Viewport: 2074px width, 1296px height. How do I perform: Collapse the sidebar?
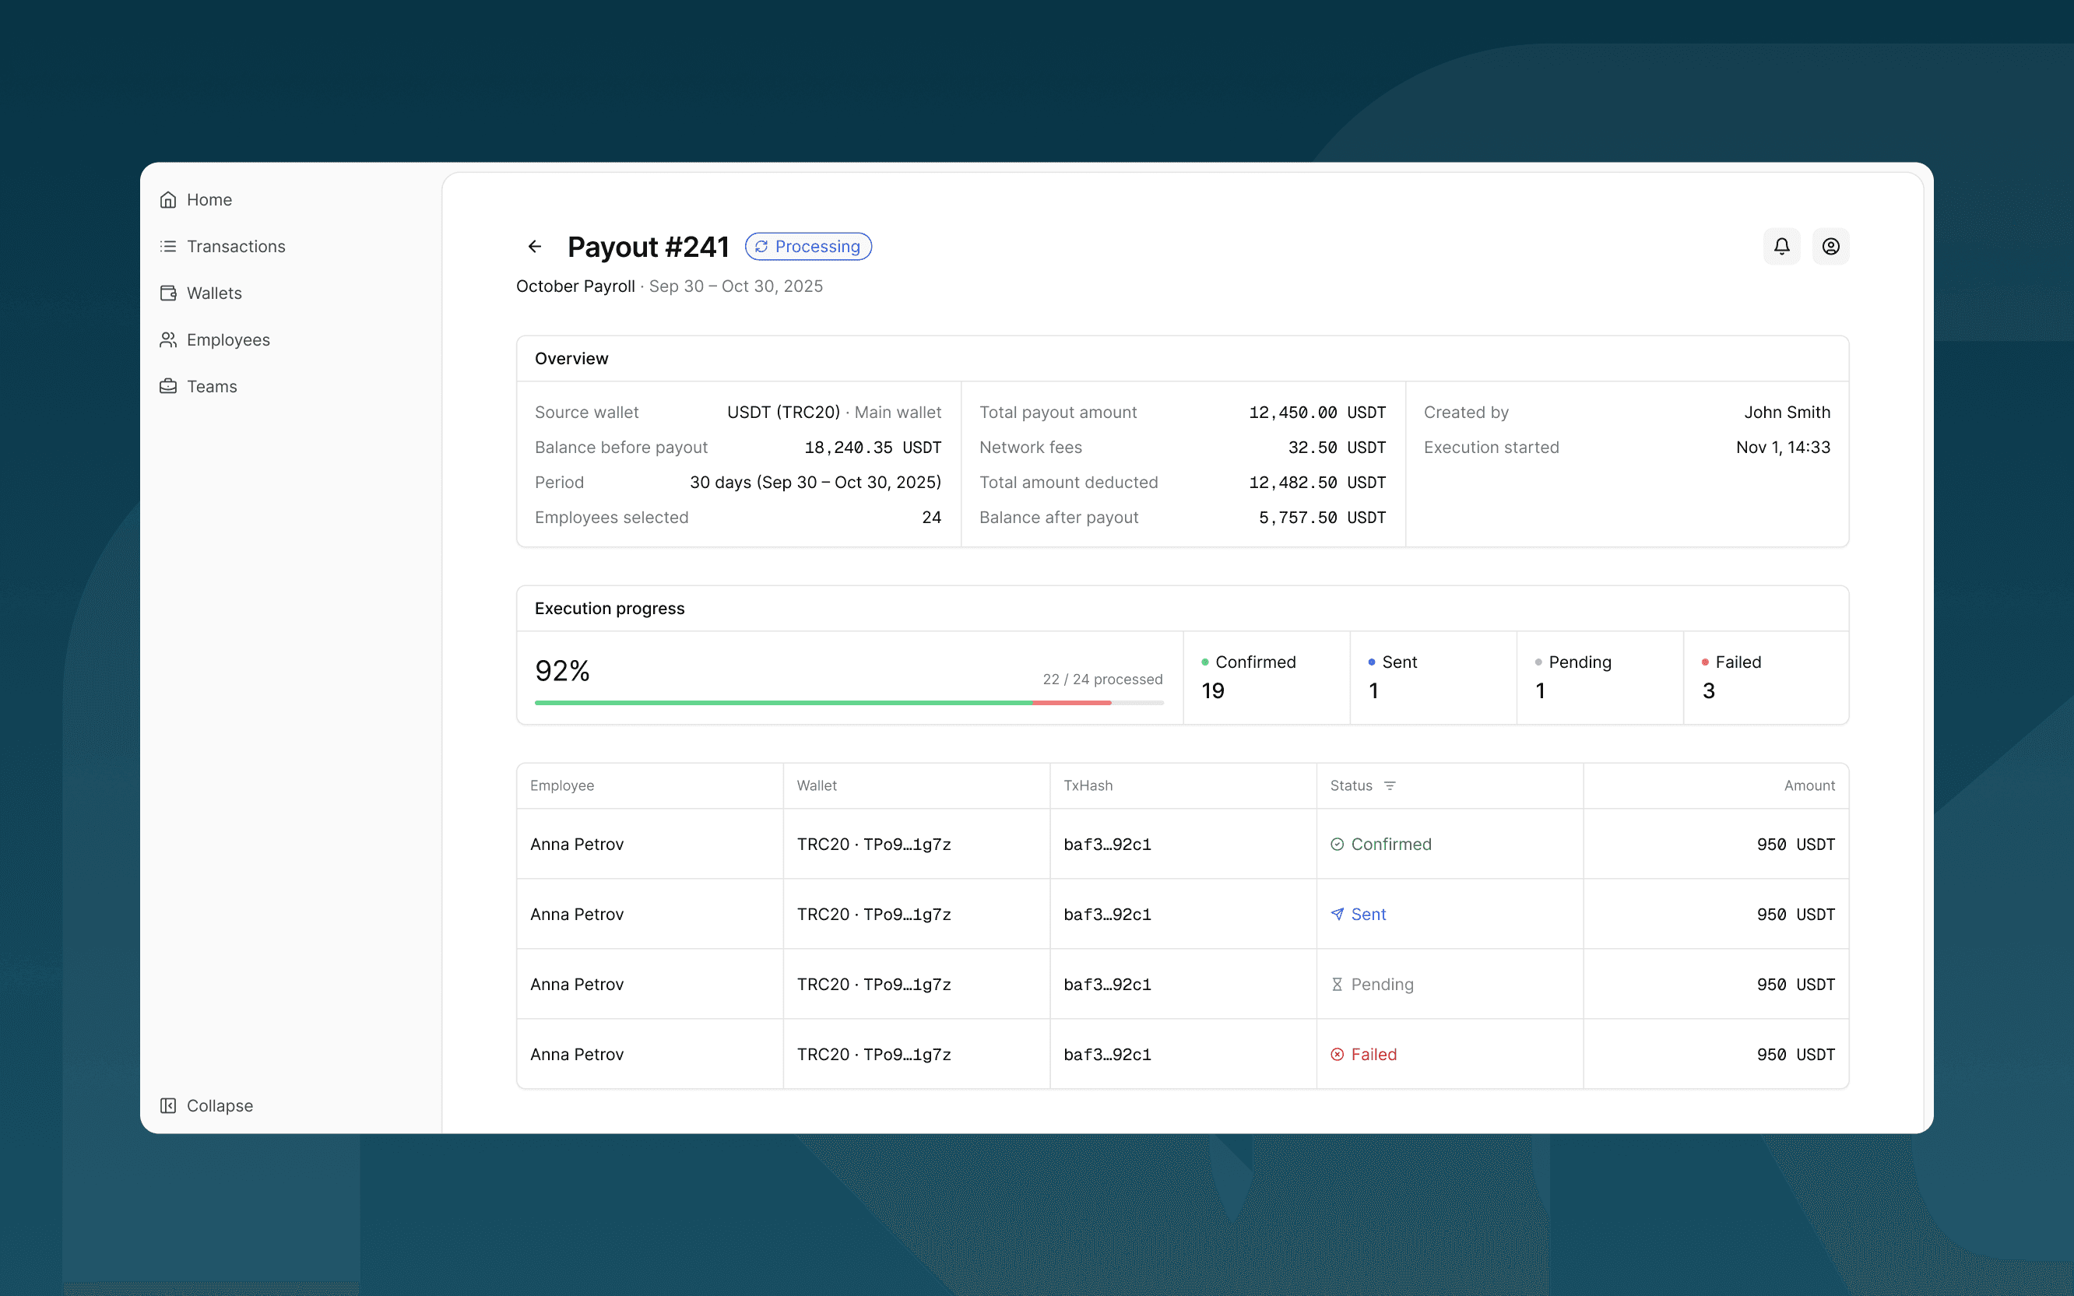point(206,1106)
